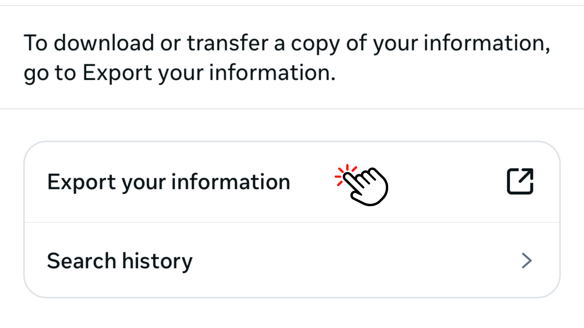The image size is (584, 328).
Task: Click the word "download" in the description
Action: pos(104,43)
